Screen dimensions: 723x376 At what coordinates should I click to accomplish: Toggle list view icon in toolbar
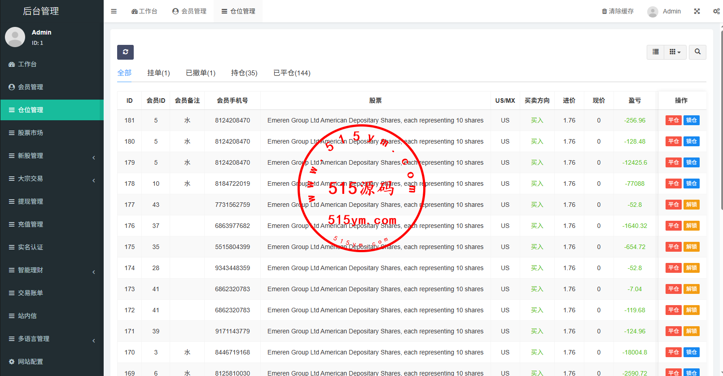pyautogui.click(x=655, y=52)
